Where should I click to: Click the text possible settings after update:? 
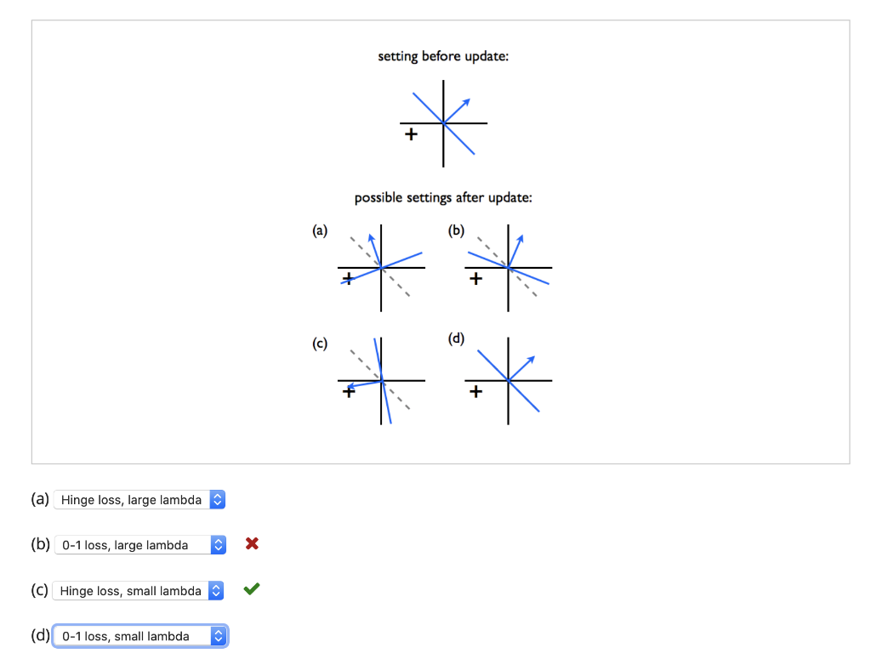443,197
